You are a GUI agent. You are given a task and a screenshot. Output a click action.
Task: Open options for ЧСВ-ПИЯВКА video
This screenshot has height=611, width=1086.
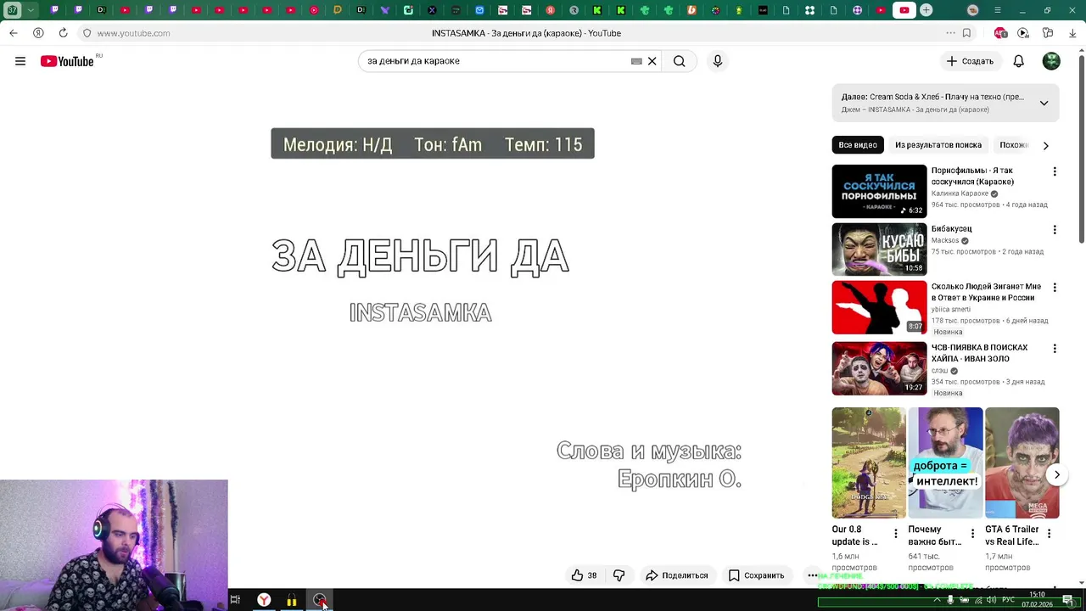(x=1055, y=349)
